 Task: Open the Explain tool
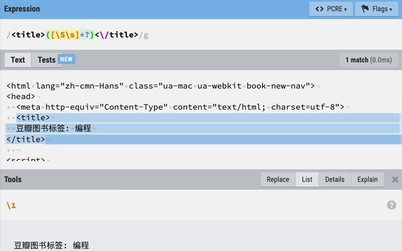pyautogui.click(x=367, y=179)
